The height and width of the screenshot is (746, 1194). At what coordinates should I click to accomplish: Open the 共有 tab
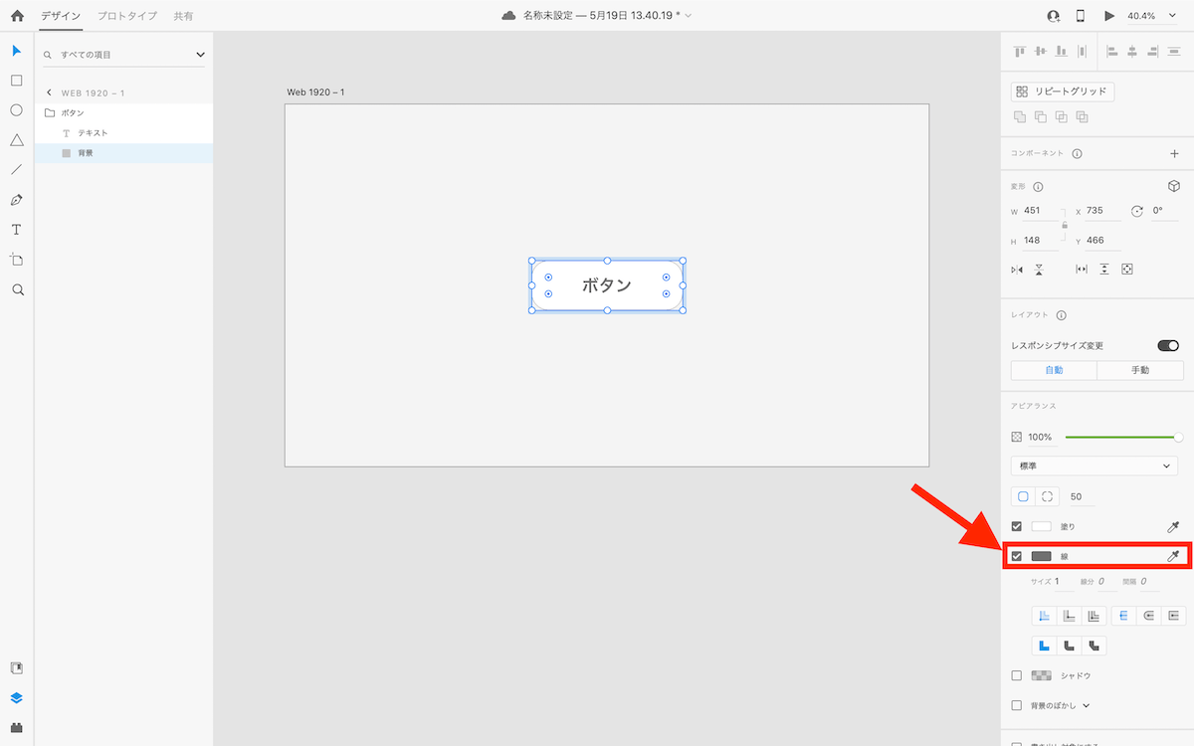[184, 16]
